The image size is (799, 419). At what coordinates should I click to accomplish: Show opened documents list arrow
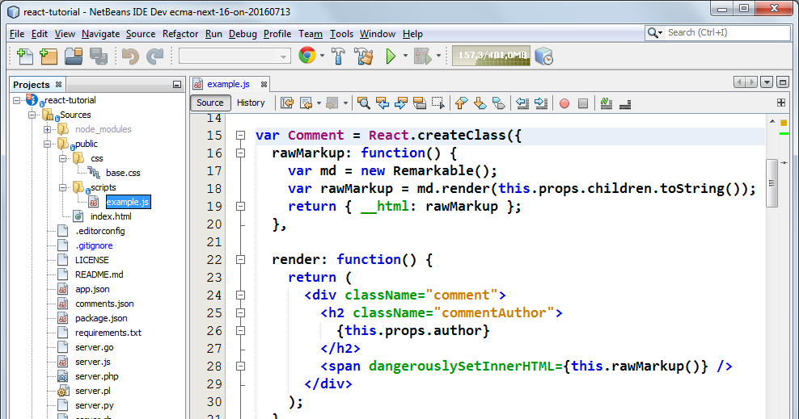[767, 82]
